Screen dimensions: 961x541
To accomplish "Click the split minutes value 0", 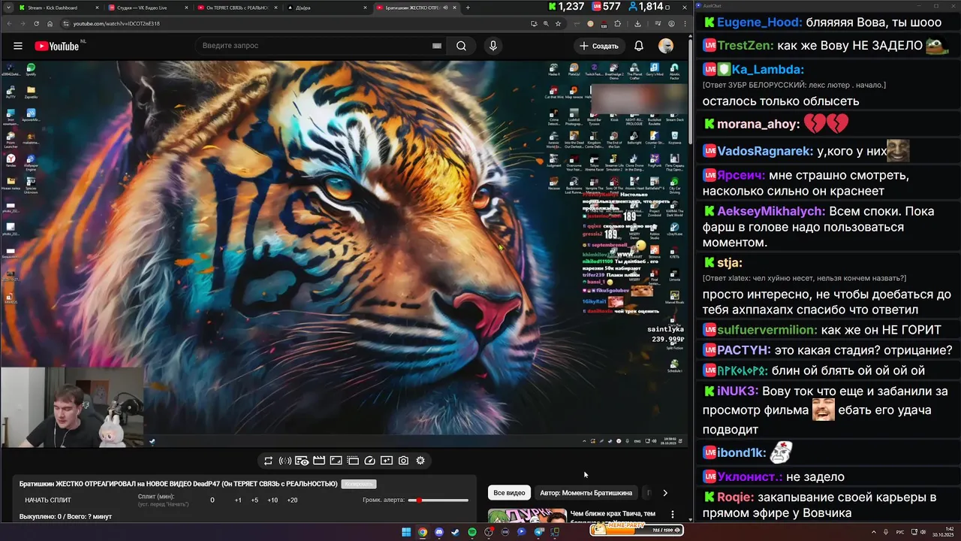I will pyautogui.click(x=212, y=500).
